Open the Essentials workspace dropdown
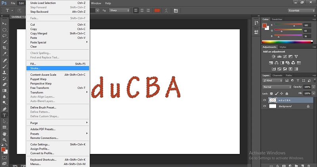Image resolution: width=317 pixels, height=167 pixels. pyautogui.click(x=301, y=11)
